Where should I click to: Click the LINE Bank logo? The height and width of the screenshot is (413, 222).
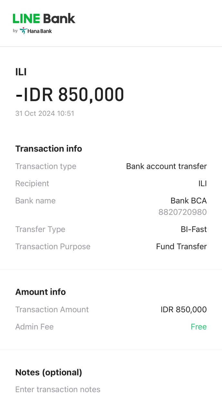44,19
